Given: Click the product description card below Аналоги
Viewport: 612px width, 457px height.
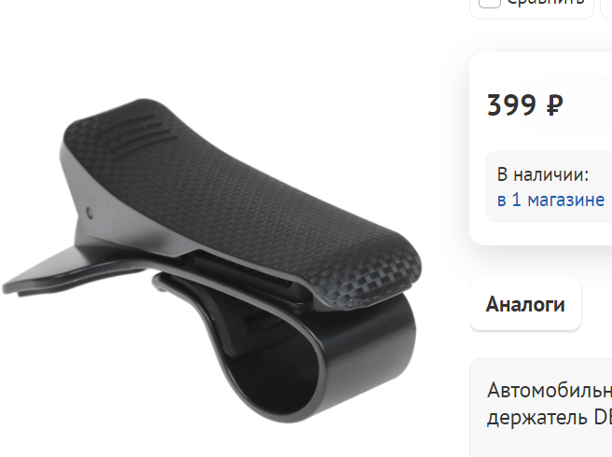Looking at the screenshot, I should tap(541, 408).
